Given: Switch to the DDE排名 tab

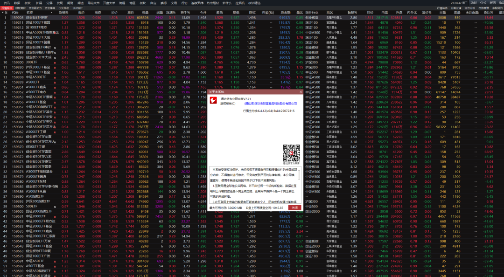Looking at the screenshot, I should (x=64, y=8).
